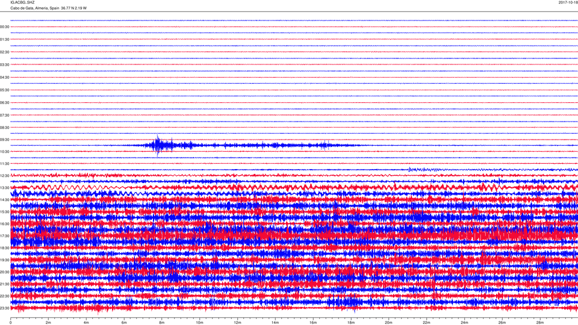578x325 pixels.
Task: Click the '20m' tick label on the axis
Action: coord(388,323)
